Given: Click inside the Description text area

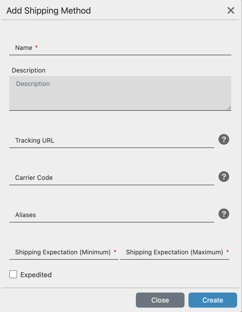Looking at the screenshot, I should [120, 93].
